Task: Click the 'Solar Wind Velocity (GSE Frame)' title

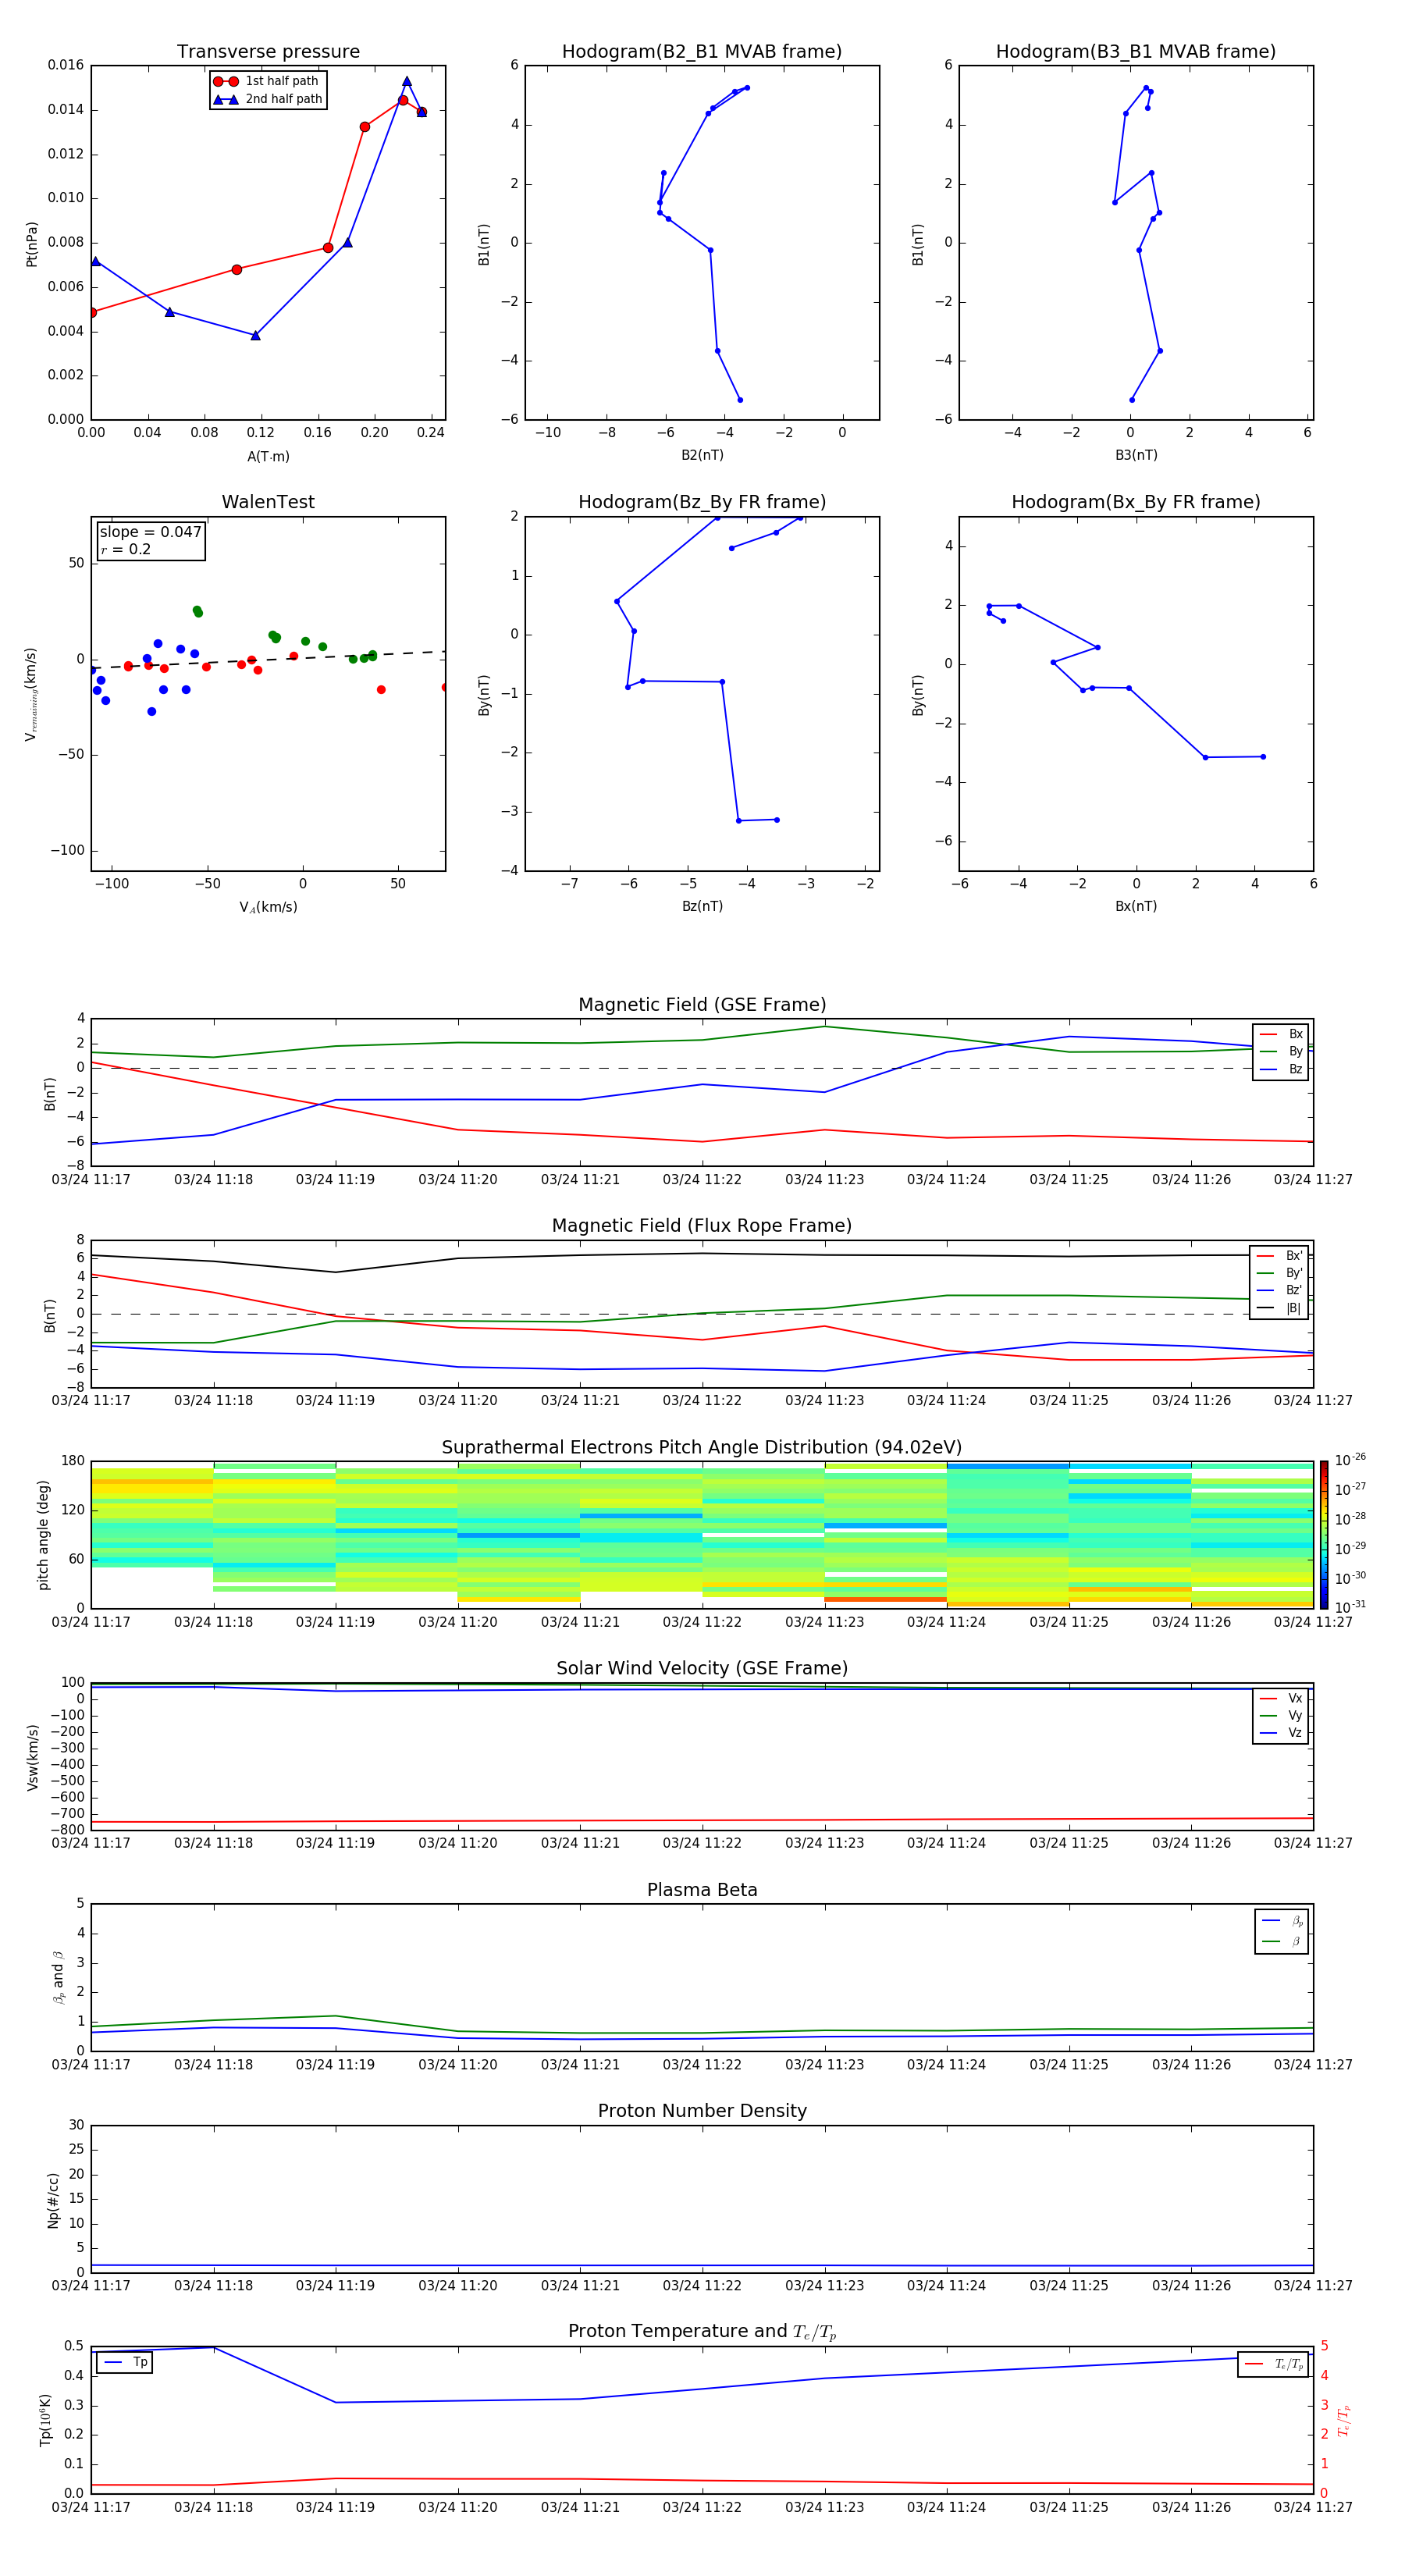Action: pyautogui.click(x=702, y=1669)
